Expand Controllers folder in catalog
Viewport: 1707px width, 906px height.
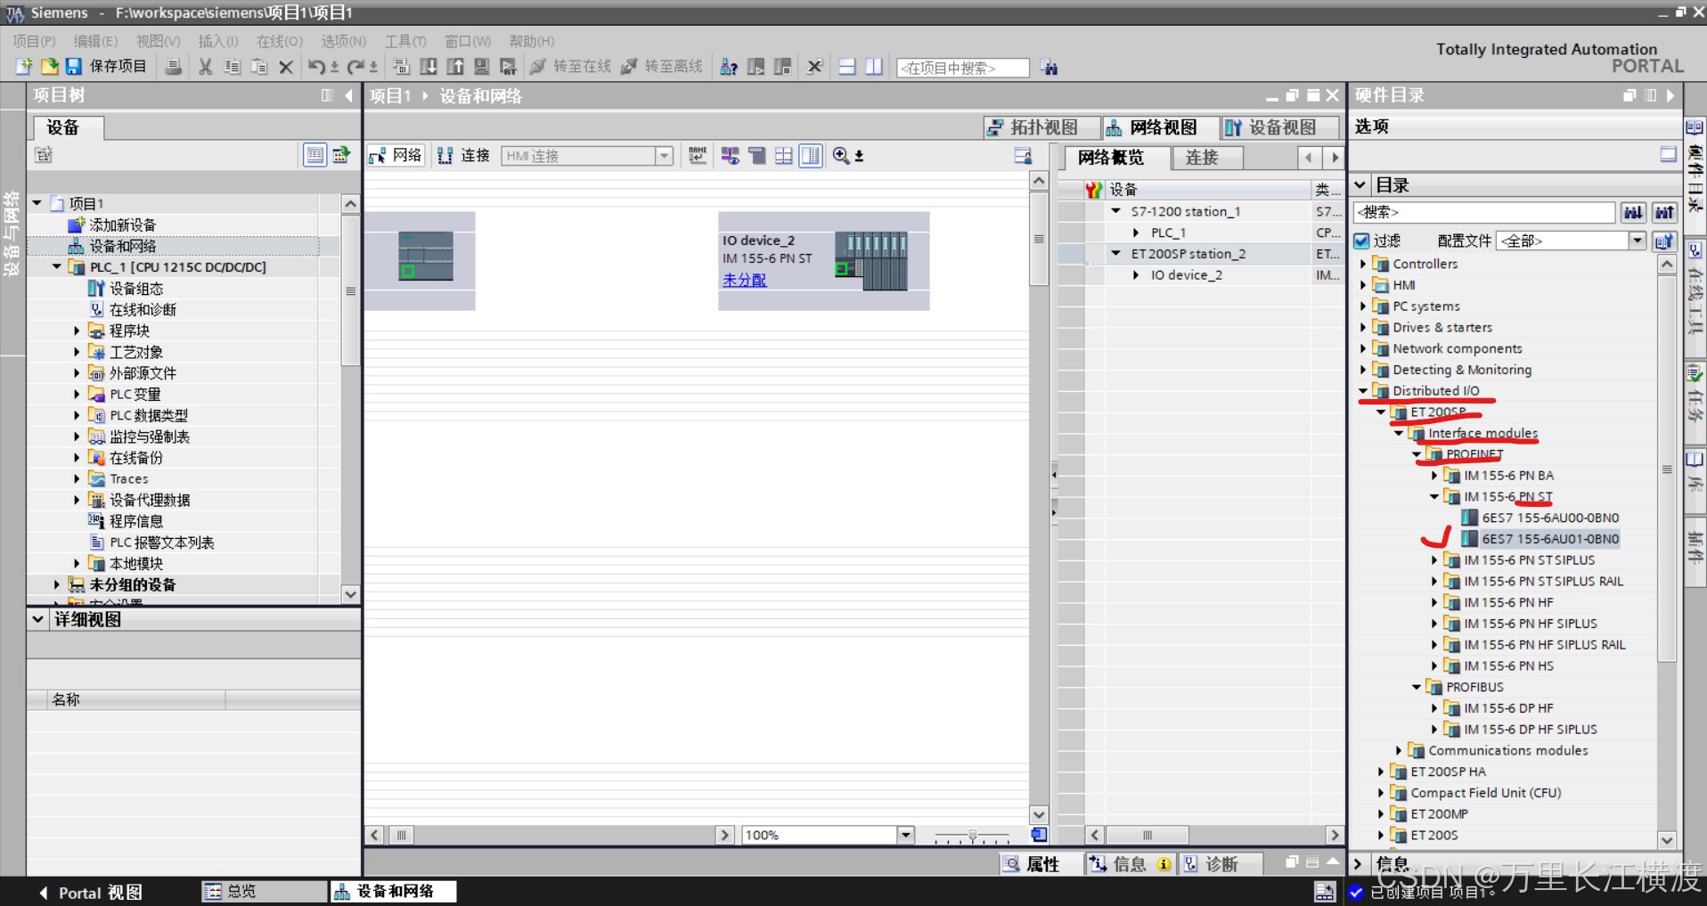click(1363, 264)
